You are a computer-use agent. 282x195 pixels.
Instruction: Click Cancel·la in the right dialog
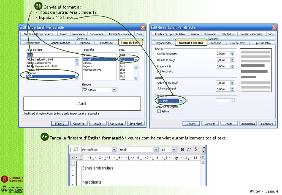(x=210, y=124)
